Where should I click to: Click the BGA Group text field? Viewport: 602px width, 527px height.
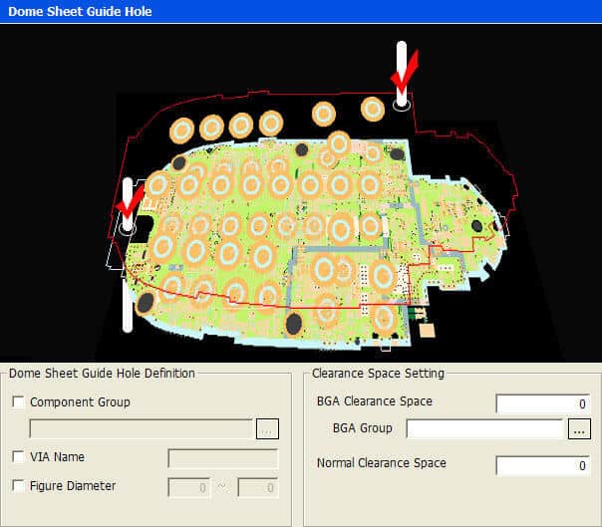coord(484,428)
